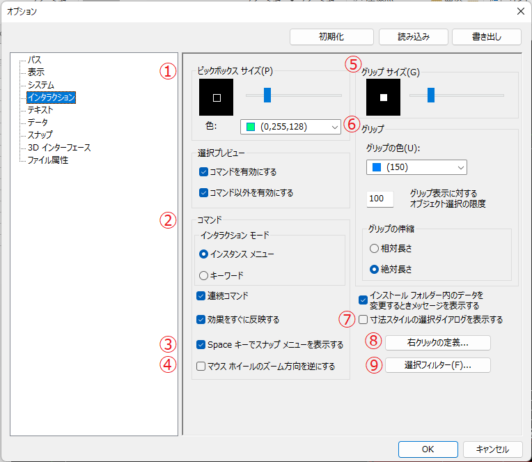Image resolution: width=532 pixels, height=462 pixels.
Task: Click the pickbox preview thumbnail
Action: (216, 98)
